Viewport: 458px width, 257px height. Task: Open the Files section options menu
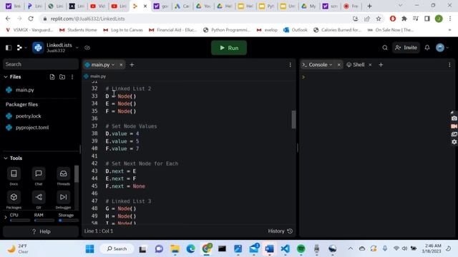click(72, 77)
